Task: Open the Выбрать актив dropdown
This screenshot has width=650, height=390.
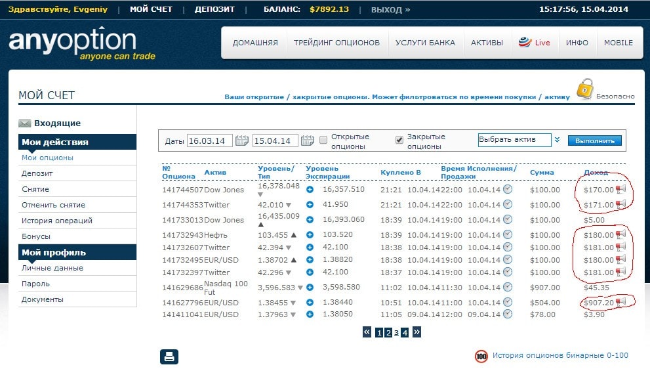Action: click(514, 140)
